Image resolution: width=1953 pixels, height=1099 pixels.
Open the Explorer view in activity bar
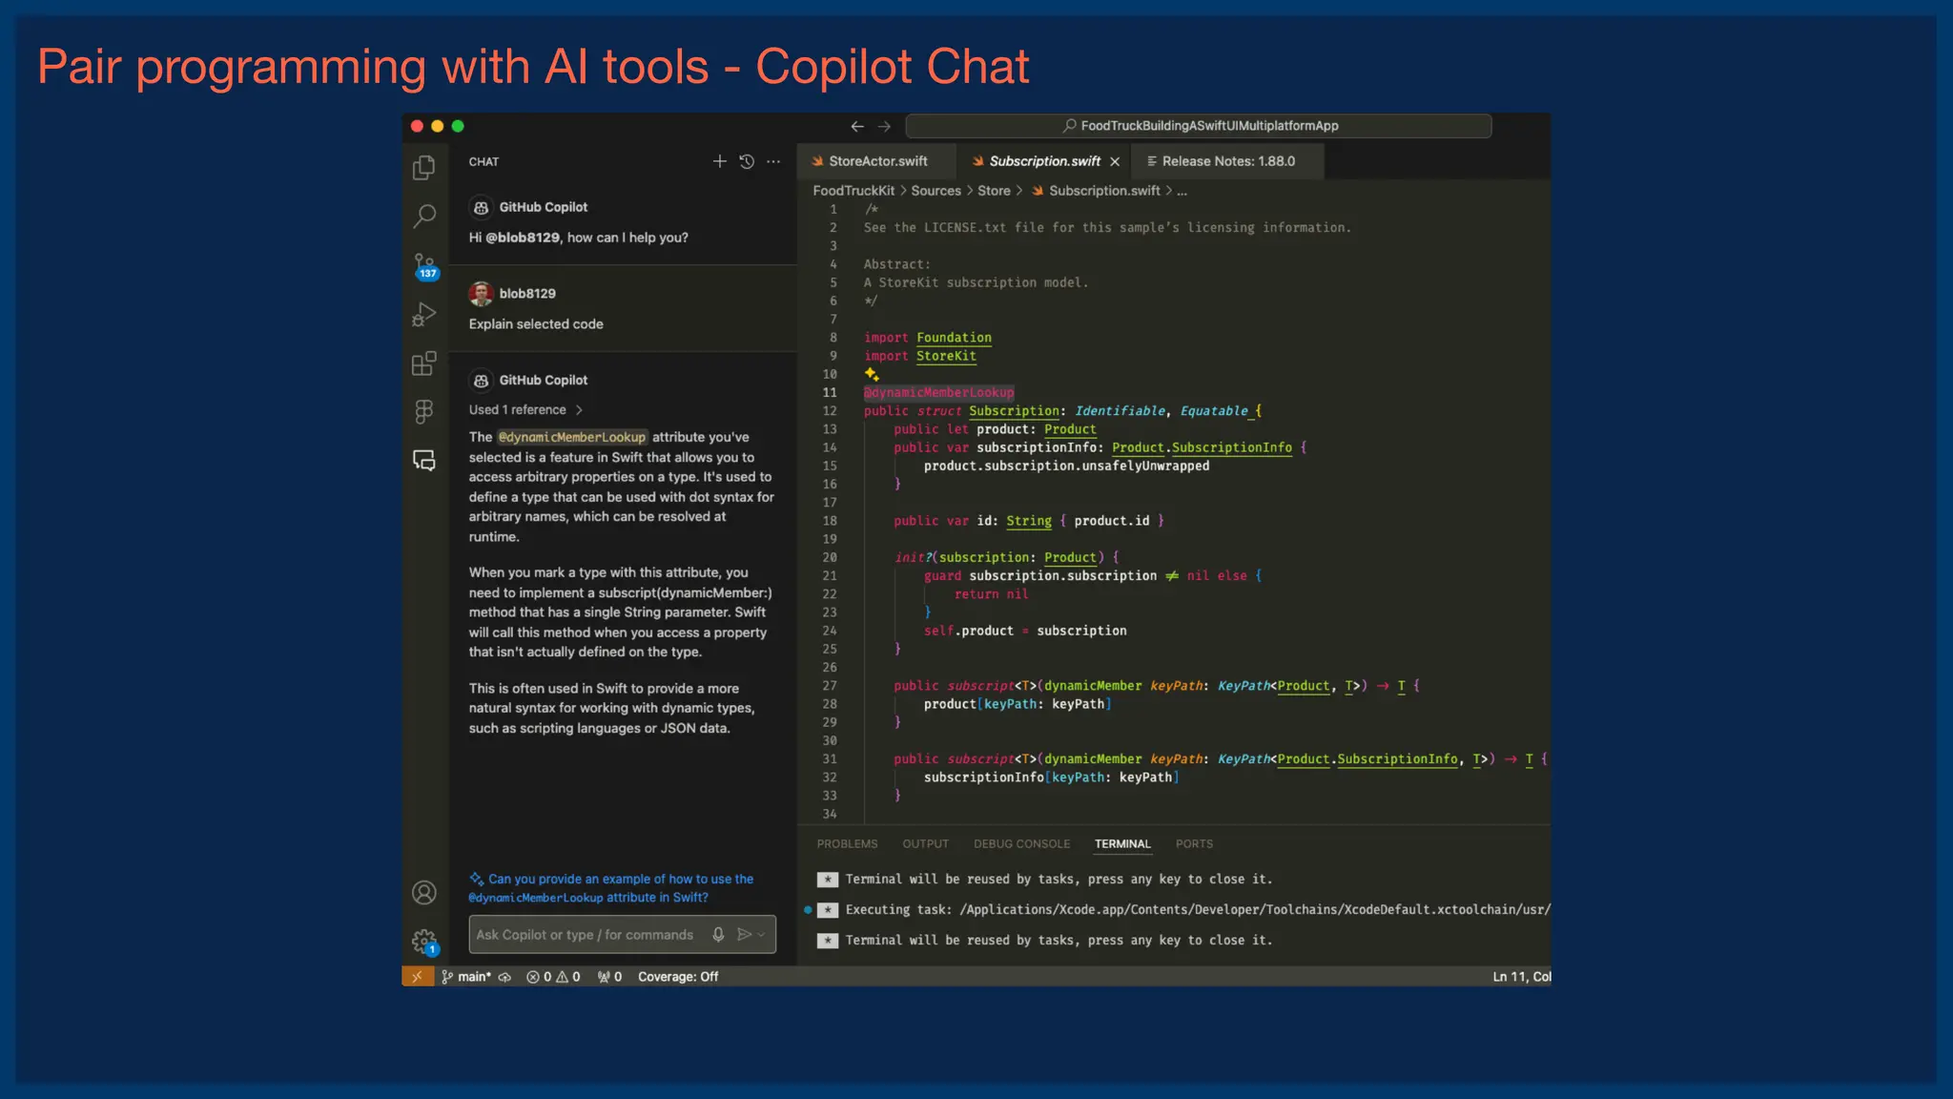[424, 168]
